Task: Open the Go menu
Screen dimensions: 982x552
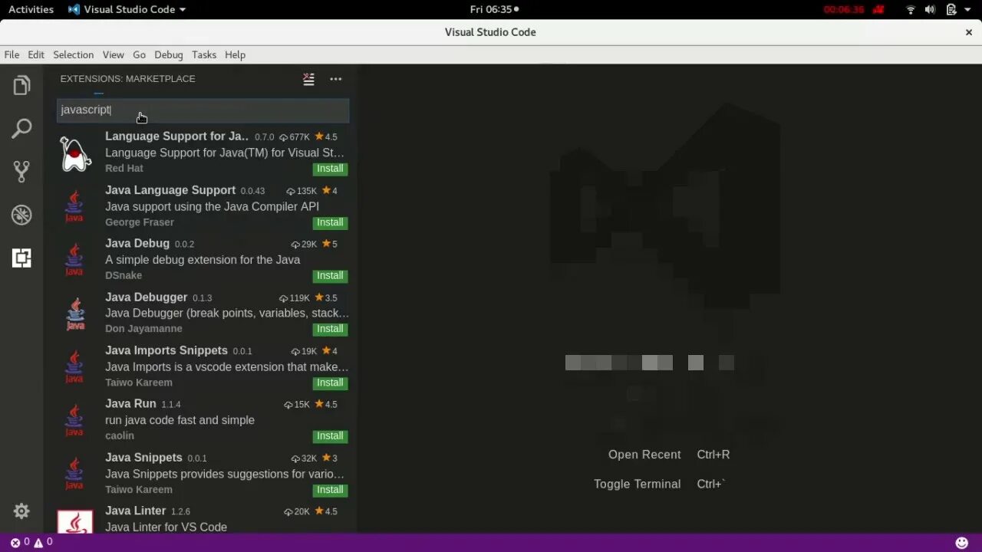Action: pyautogui.click(x=139, y=54)
